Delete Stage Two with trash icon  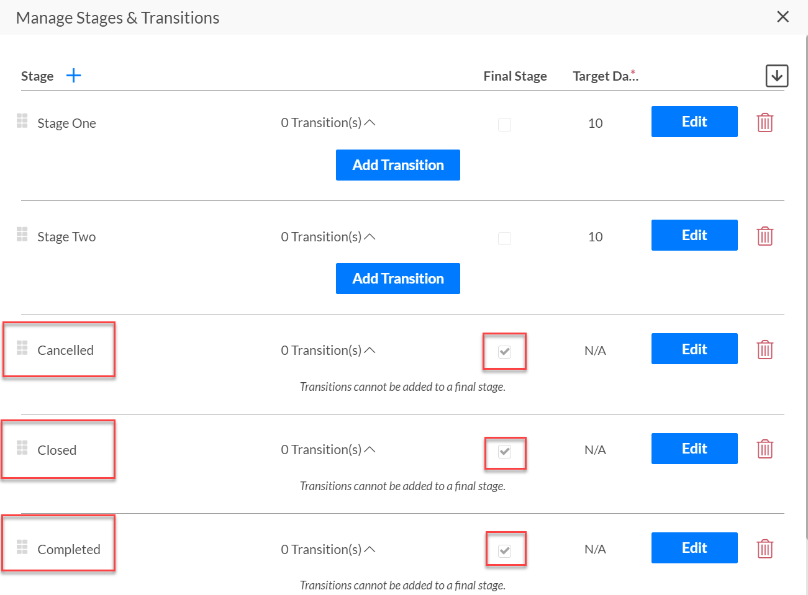click(x=765, y=236)
